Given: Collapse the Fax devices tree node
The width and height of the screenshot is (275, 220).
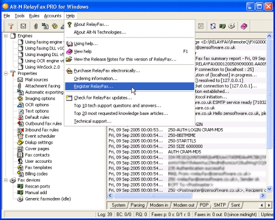Looking at the screenshot, I should tap(6, 180).
